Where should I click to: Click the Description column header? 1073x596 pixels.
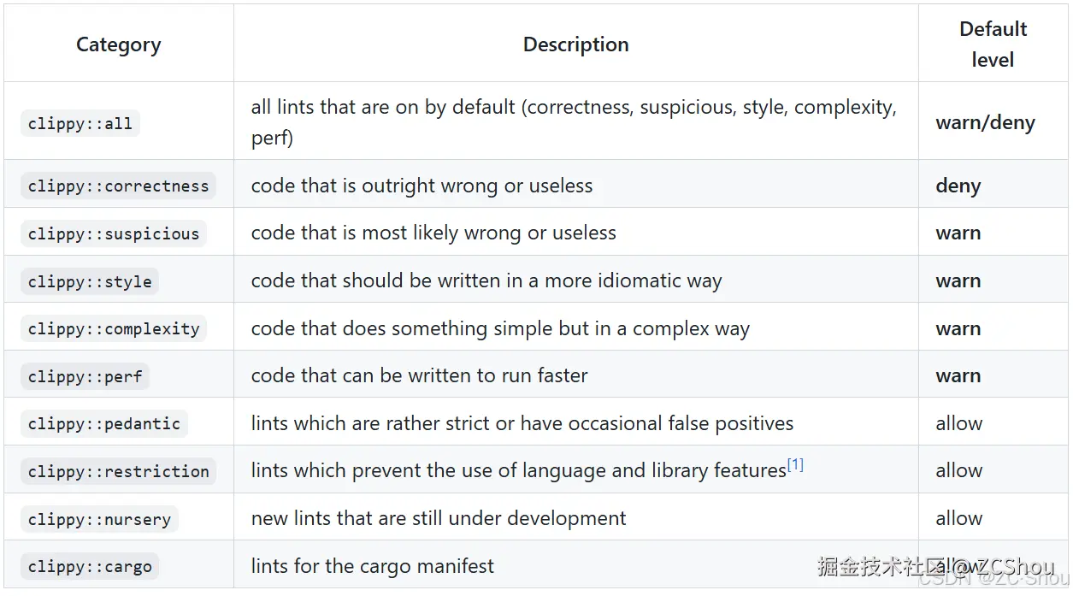(x=575, y=44)
